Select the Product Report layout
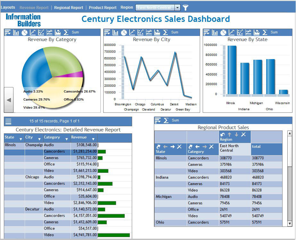Screen dimensions: 296x240 pyautogui.click(x=103, y=8)
